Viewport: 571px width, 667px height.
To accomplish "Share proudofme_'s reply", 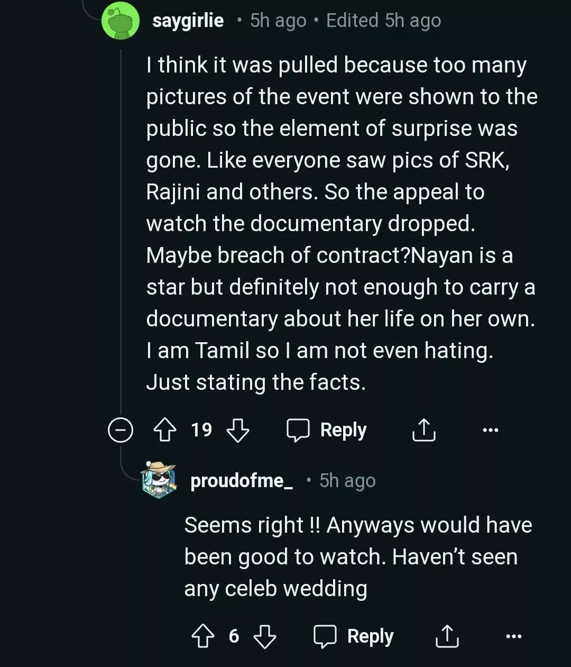I will coord(447,636).
